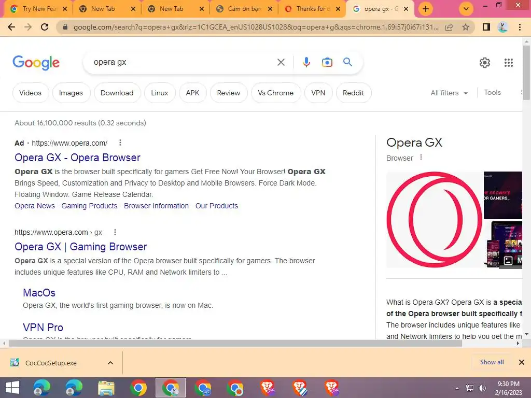Reload the current page

pyautogui.click(x=45, y=27)
